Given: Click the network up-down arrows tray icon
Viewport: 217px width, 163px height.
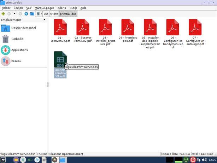Looking at the screenshot, I should (199, 160).
